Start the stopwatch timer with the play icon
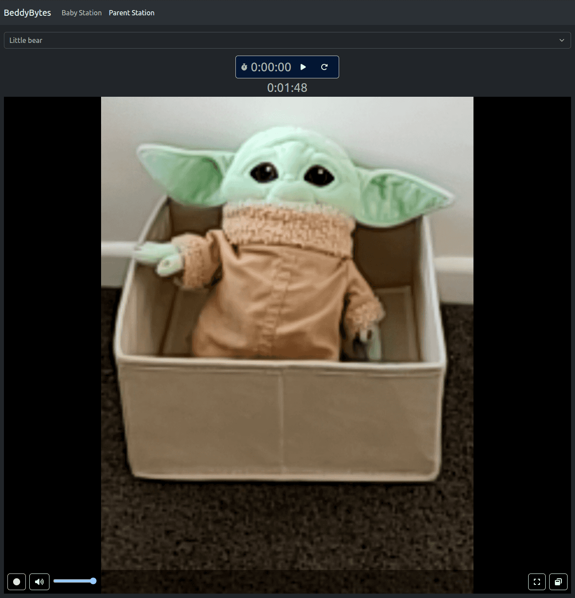The height and width of the screenshot is (598, 575). 303,67
